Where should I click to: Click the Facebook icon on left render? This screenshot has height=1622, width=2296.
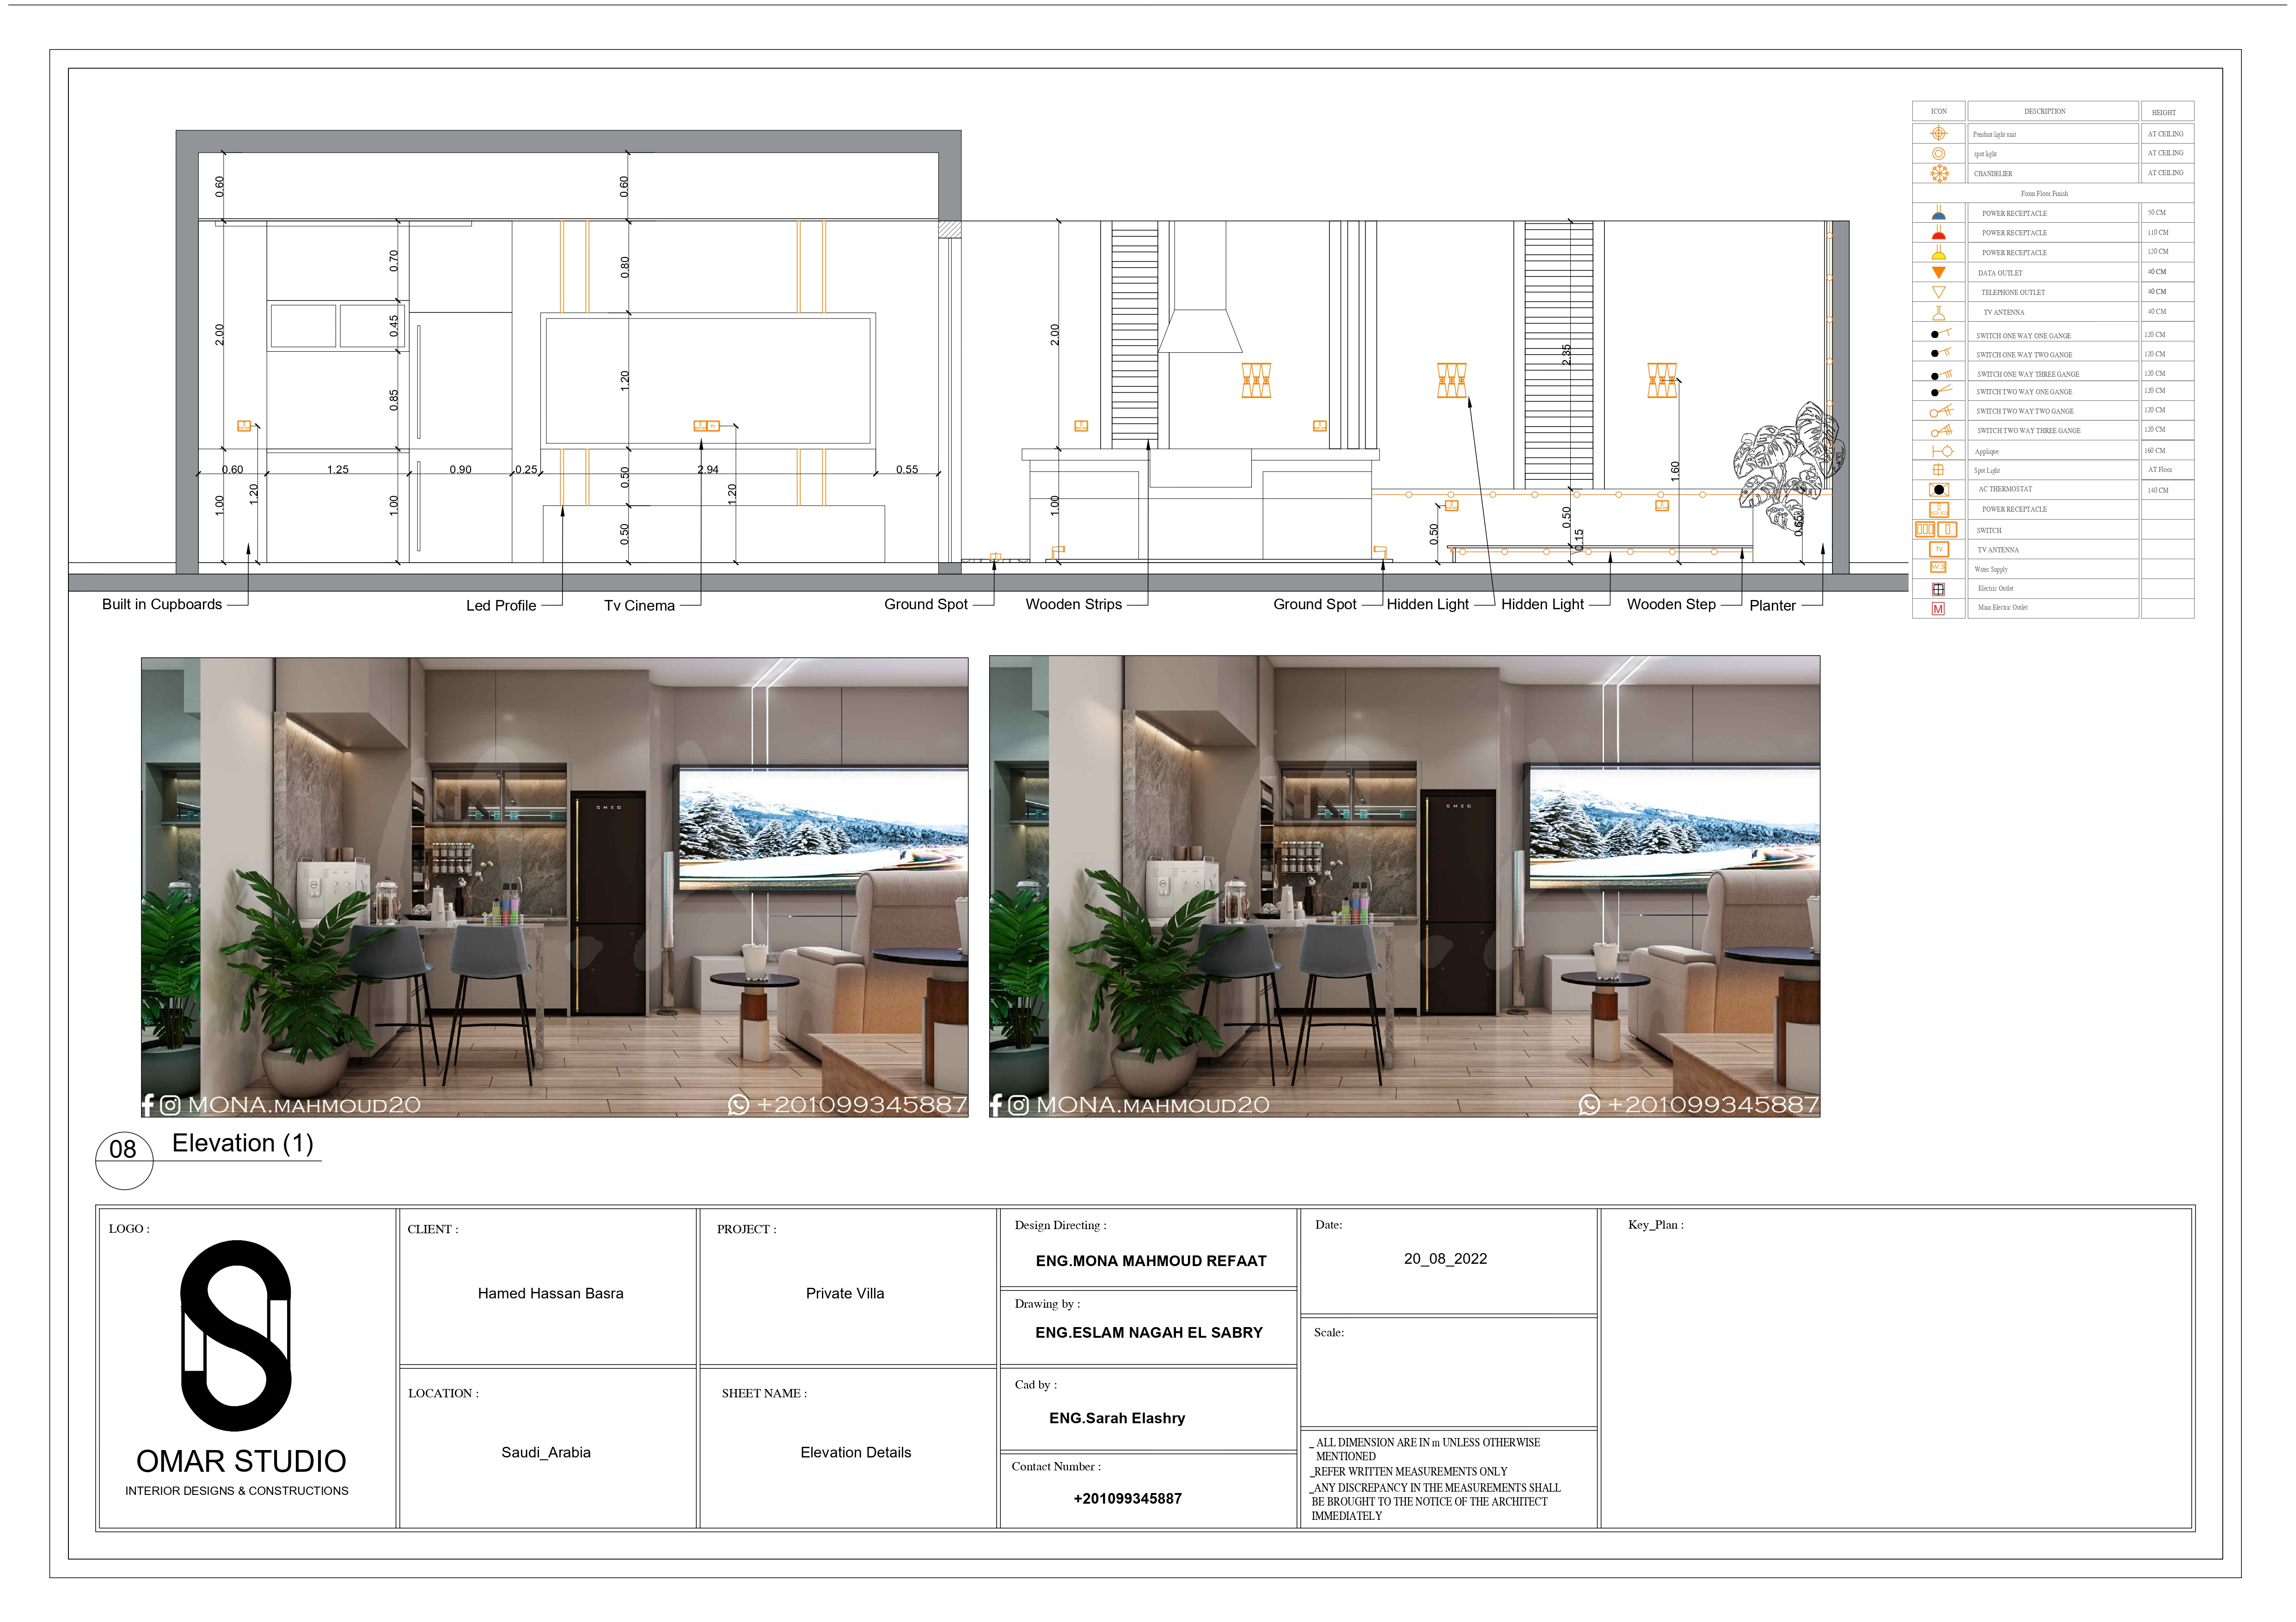pyautogui.click(x=148, y=1105)
